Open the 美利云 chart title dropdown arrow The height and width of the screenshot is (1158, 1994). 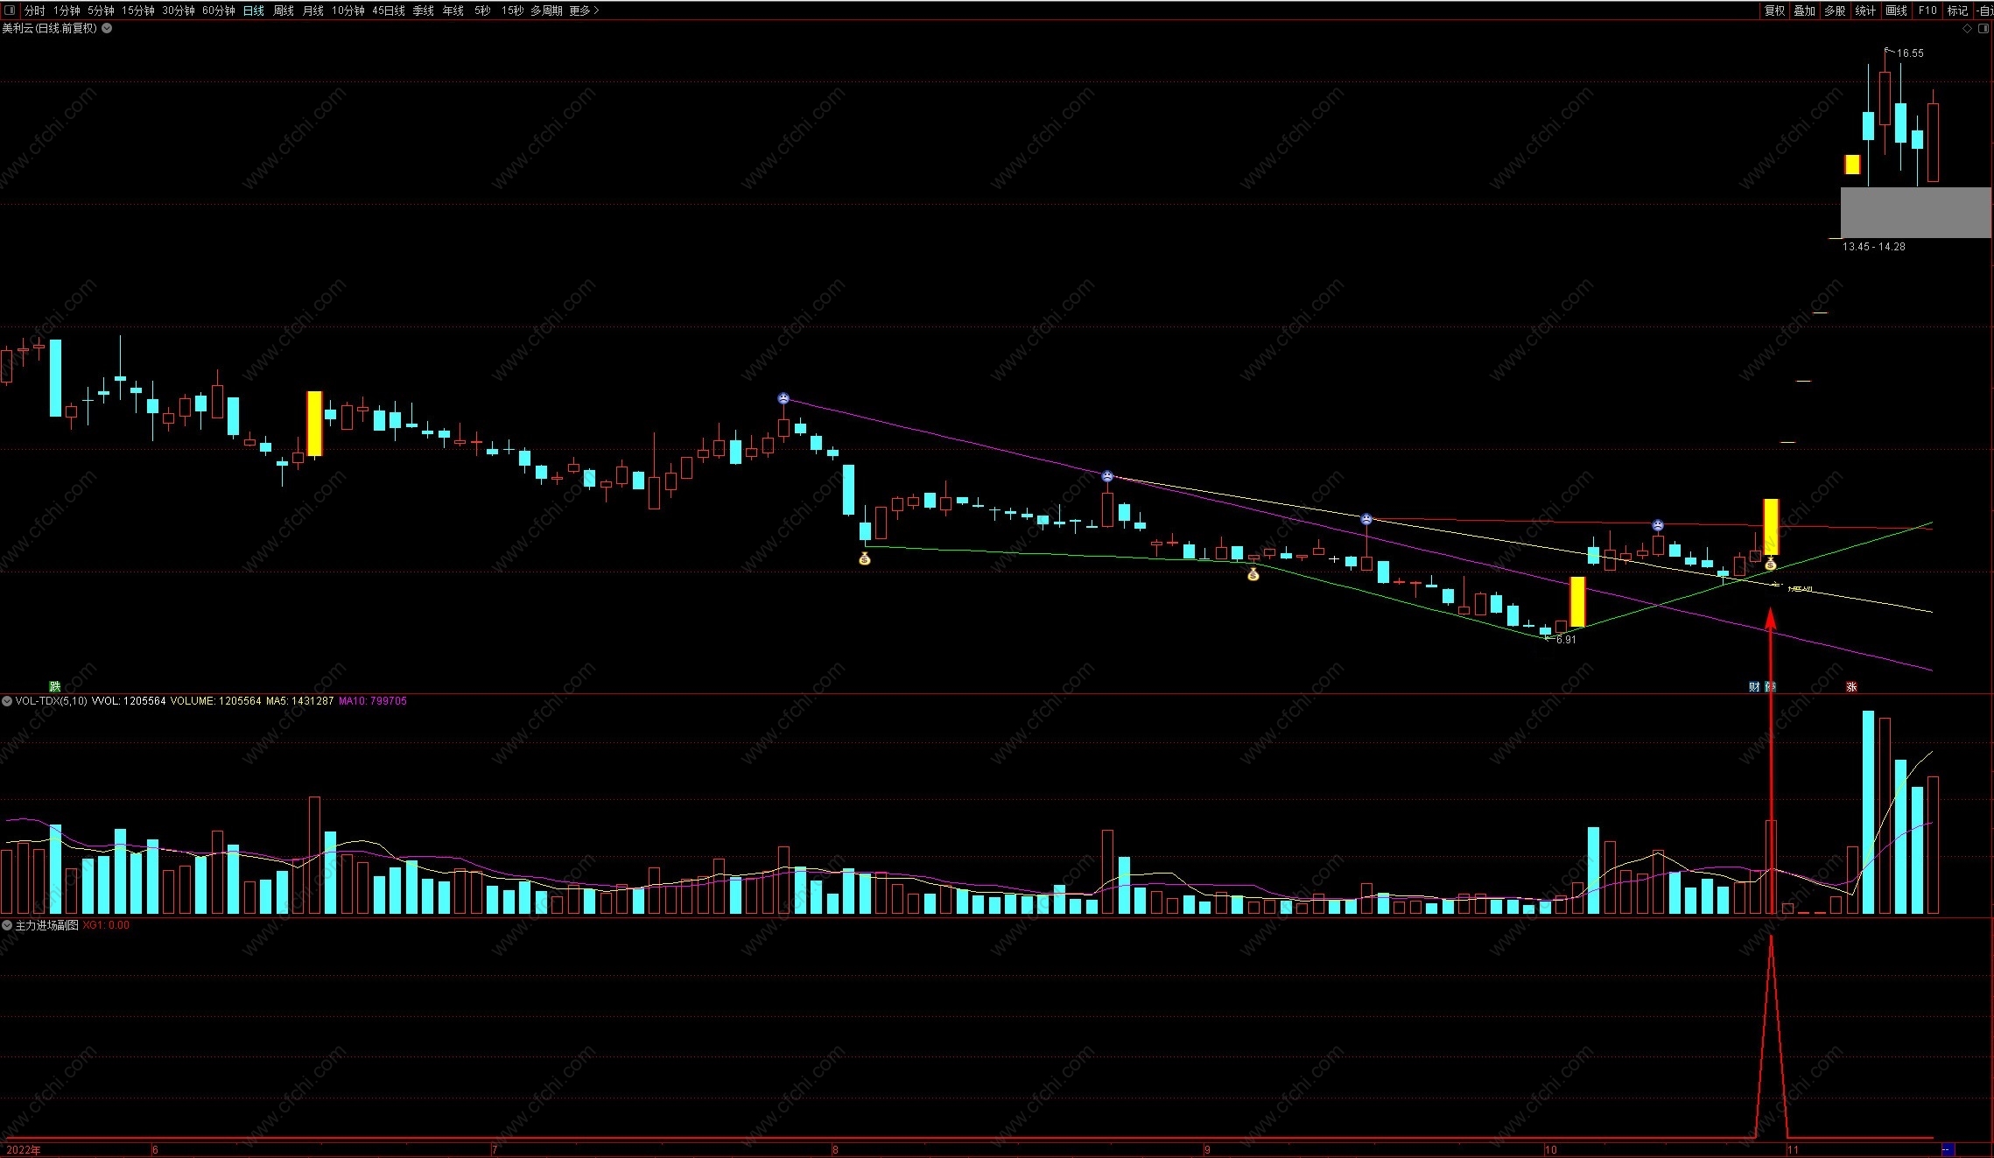pos(107,28)
